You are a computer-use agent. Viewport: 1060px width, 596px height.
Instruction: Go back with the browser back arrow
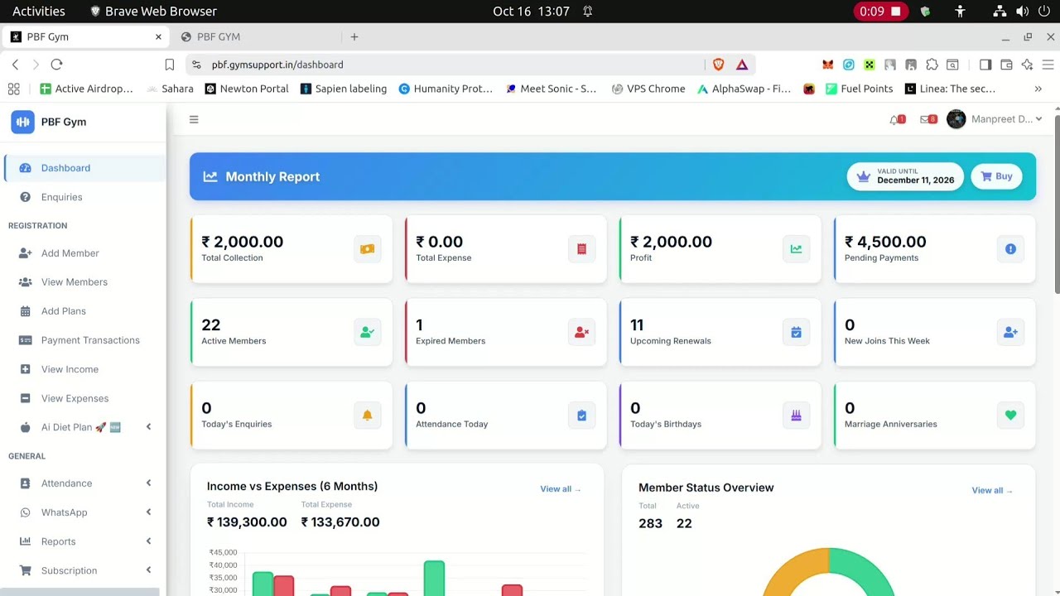[15, 65]
